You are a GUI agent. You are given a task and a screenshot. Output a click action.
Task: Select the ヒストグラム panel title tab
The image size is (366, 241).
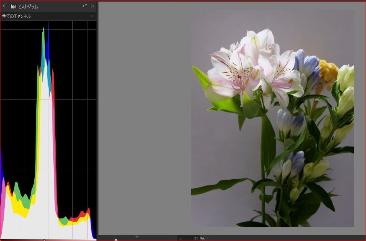28,6
